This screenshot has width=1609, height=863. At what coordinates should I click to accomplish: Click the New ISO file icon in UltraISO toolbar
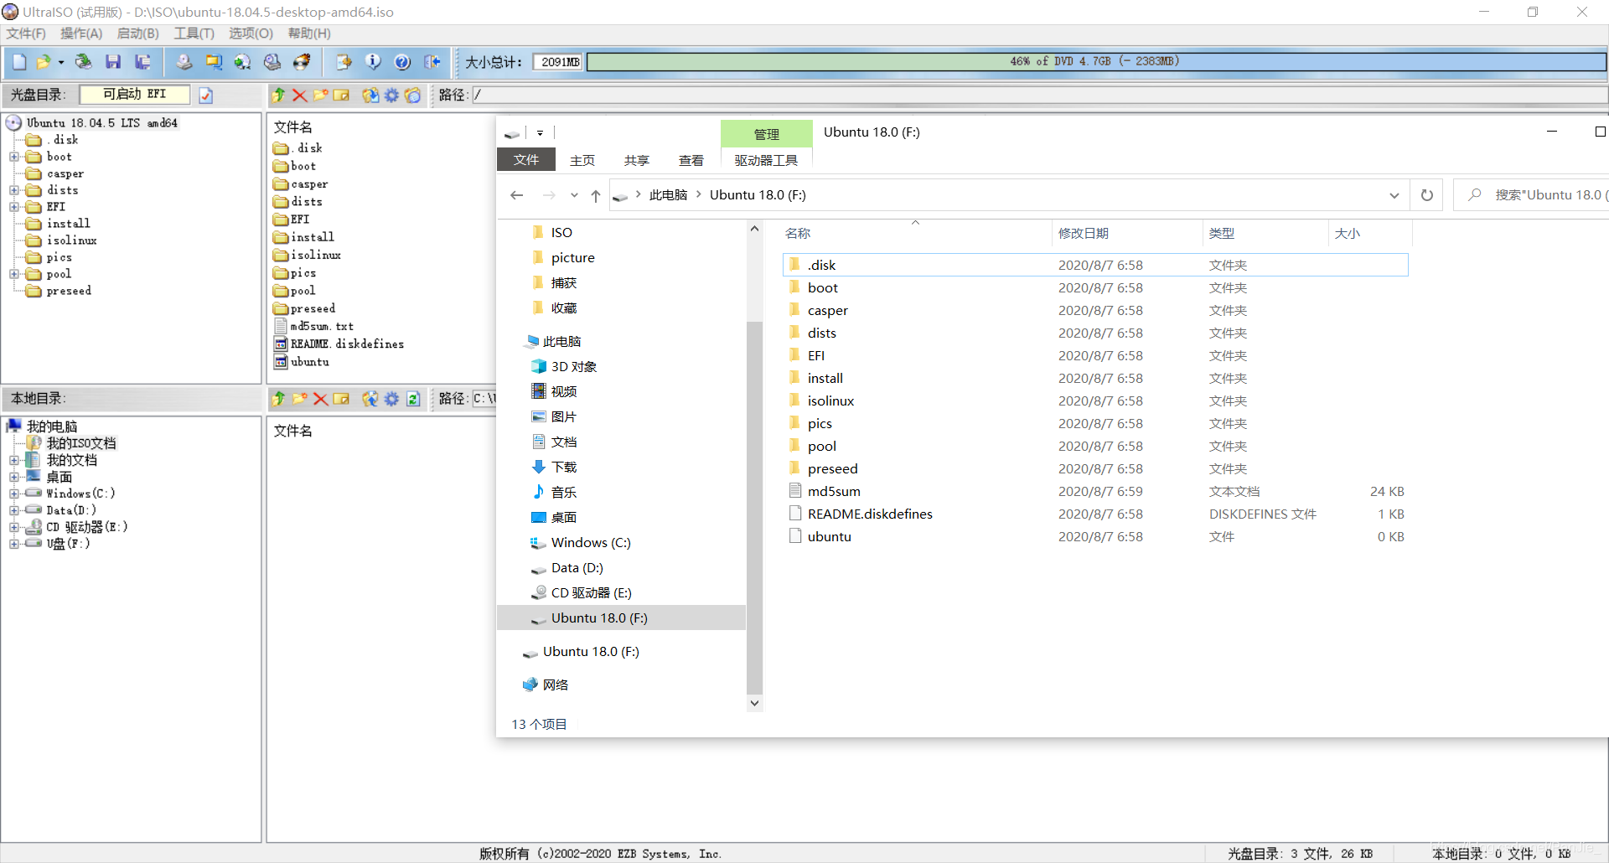point(19,62)
